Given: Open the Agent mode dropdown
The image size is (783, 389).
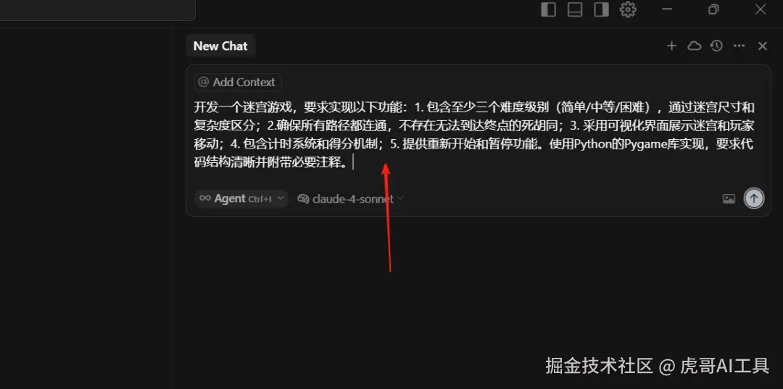Looking at the screenshot, I should point(241,198).
